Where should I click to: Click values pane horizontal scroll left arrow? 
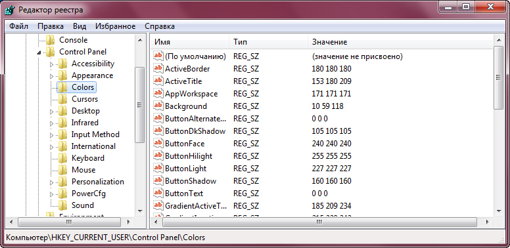point(156,222)
